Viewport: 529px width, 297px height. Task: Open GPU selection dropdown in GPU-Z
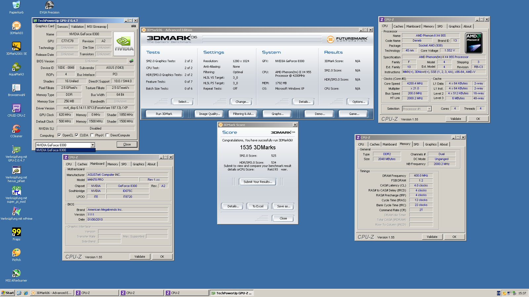click(x=93, y=145)
